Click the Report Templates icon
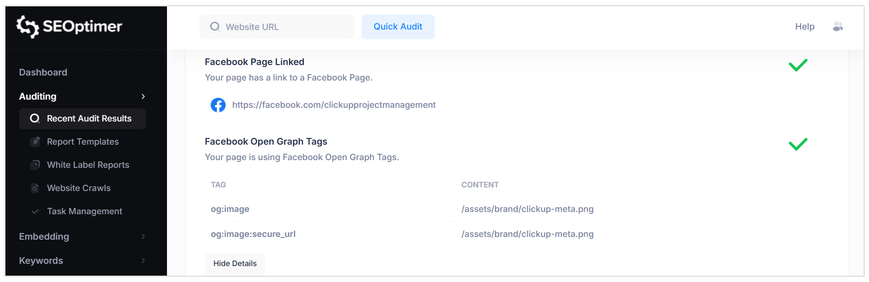This screenshot has width=869, height=282. pyautogui.click(x=35, y=141)
